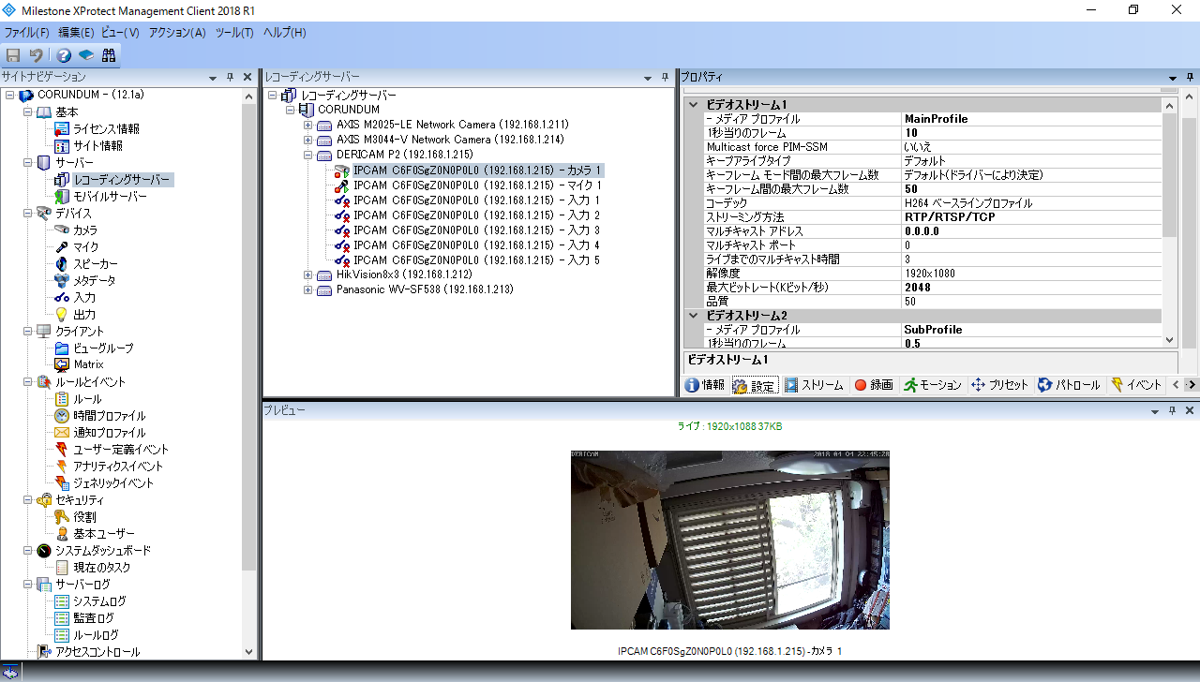Open the アクション(A) menu
Screen dimensions: 1200x682
[x=177, y=33]
